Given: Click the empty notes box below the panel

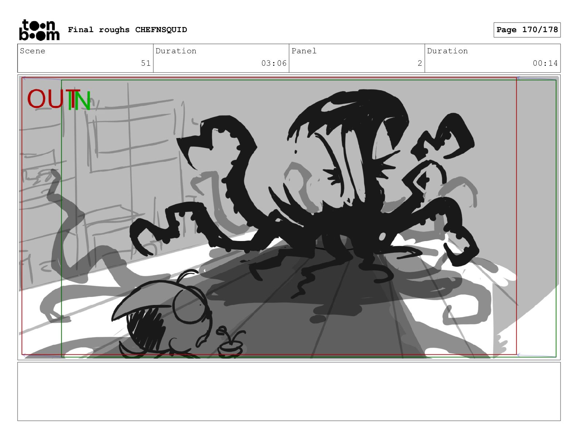Looking at the screenshot, I should (x=289, y=391).
